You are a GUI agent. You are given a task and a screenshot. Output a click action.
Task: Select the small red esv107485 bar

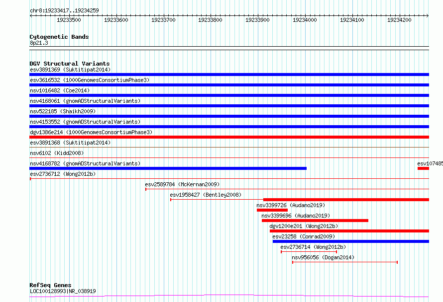(423, 168)
